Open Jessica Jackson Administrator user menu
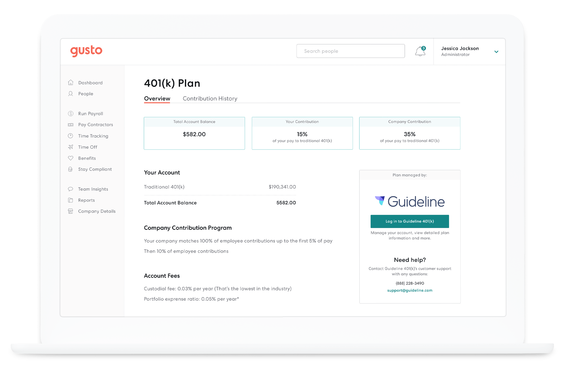564x372 pixels. pos(460,51)
